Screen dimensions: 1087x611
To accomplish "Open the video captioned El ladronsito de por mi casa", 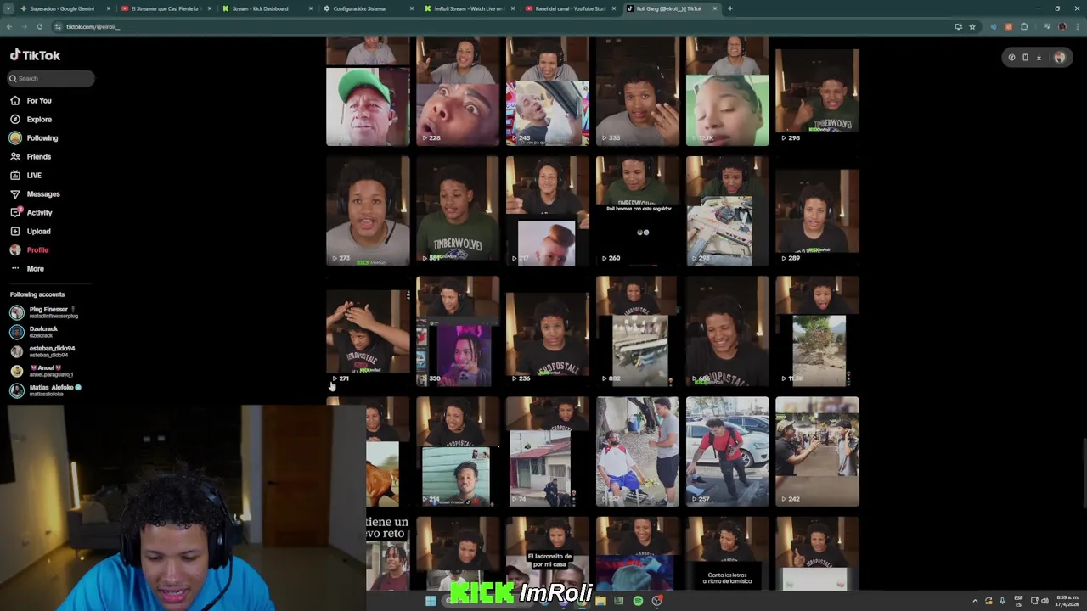I will 548,553.
